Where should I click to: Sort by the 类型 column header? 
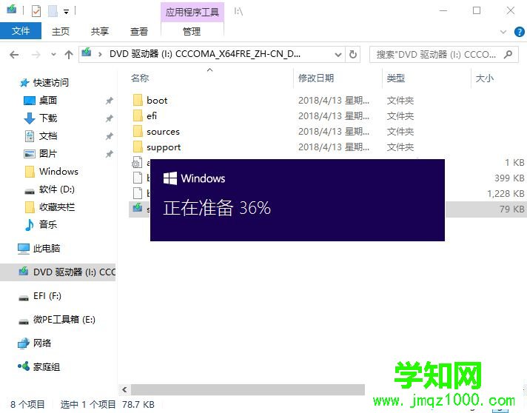(x=395, y=78)
